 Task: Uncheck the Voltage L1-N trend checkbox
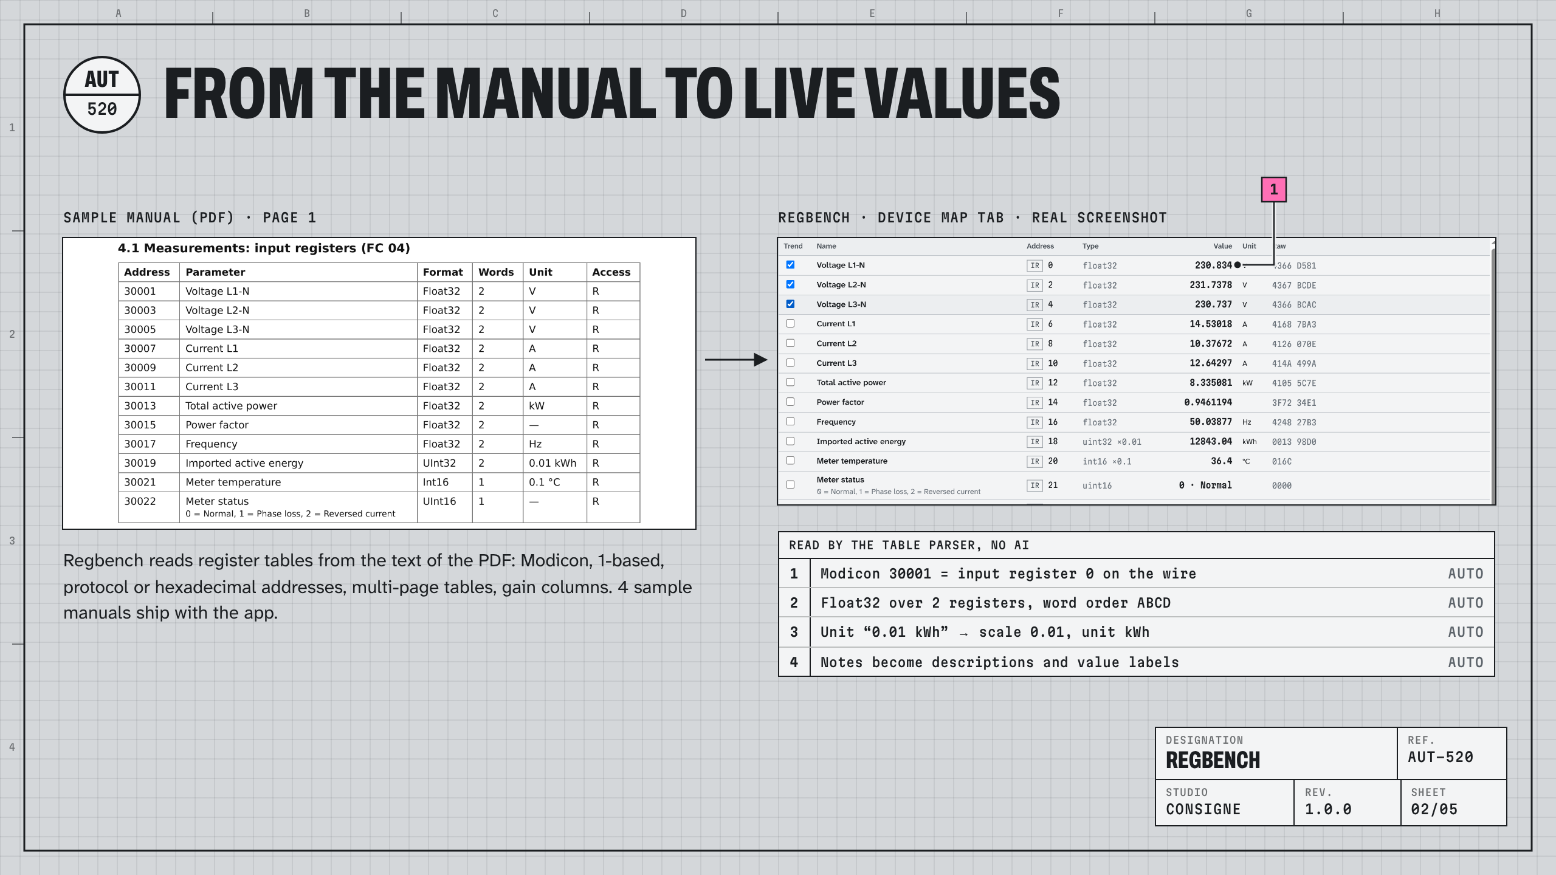[790, 265]
